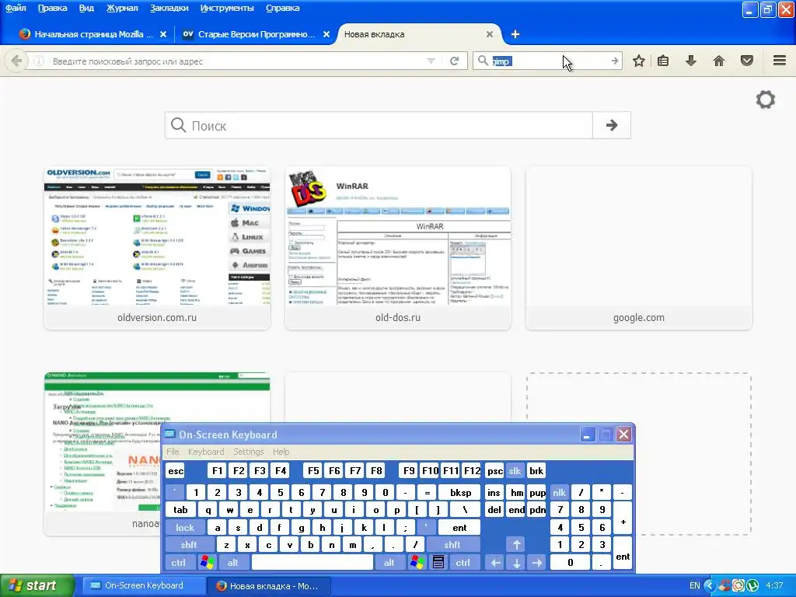Go to Firefox home page icon

(719, 61)
